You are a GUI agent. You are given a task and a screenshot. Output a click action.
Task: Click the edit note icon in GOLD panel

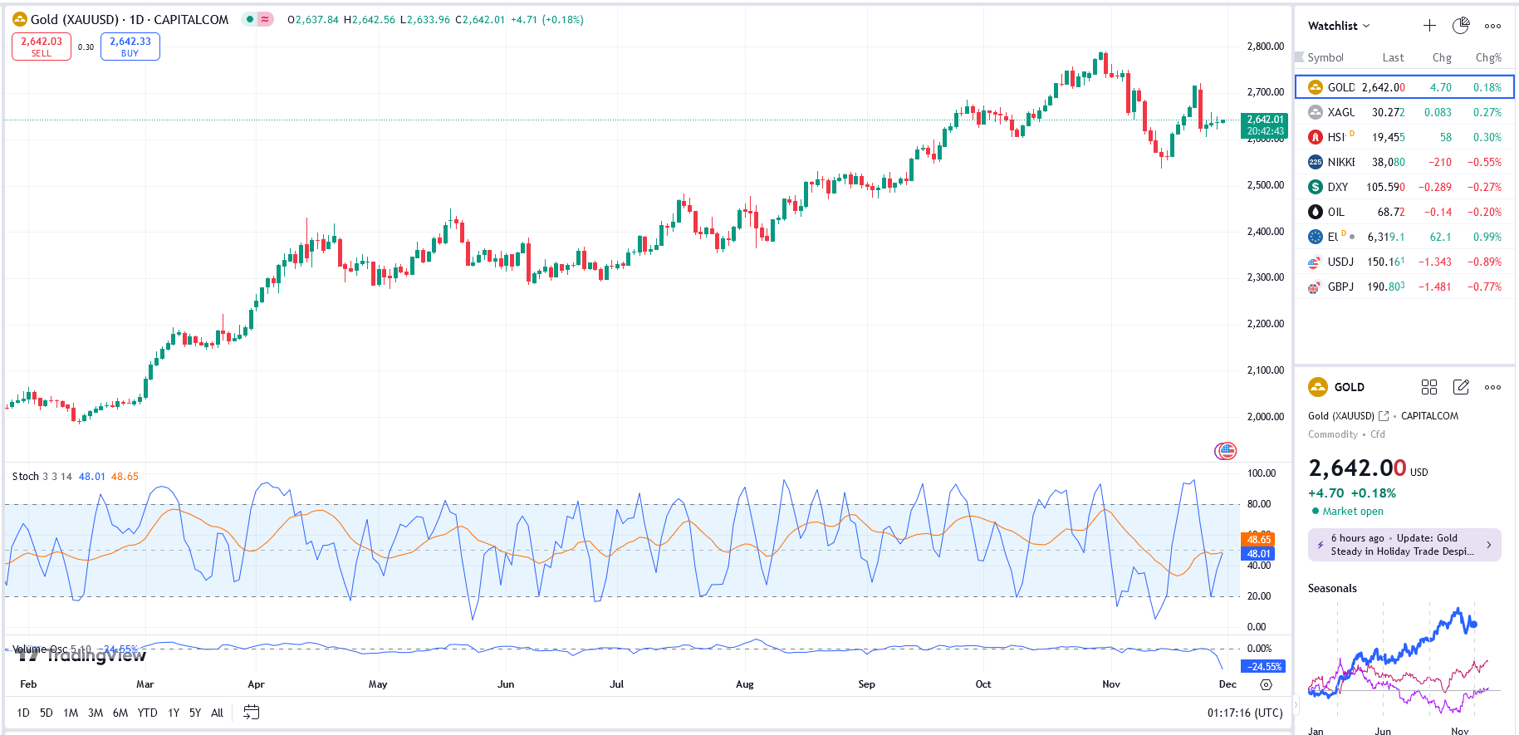1461,387
